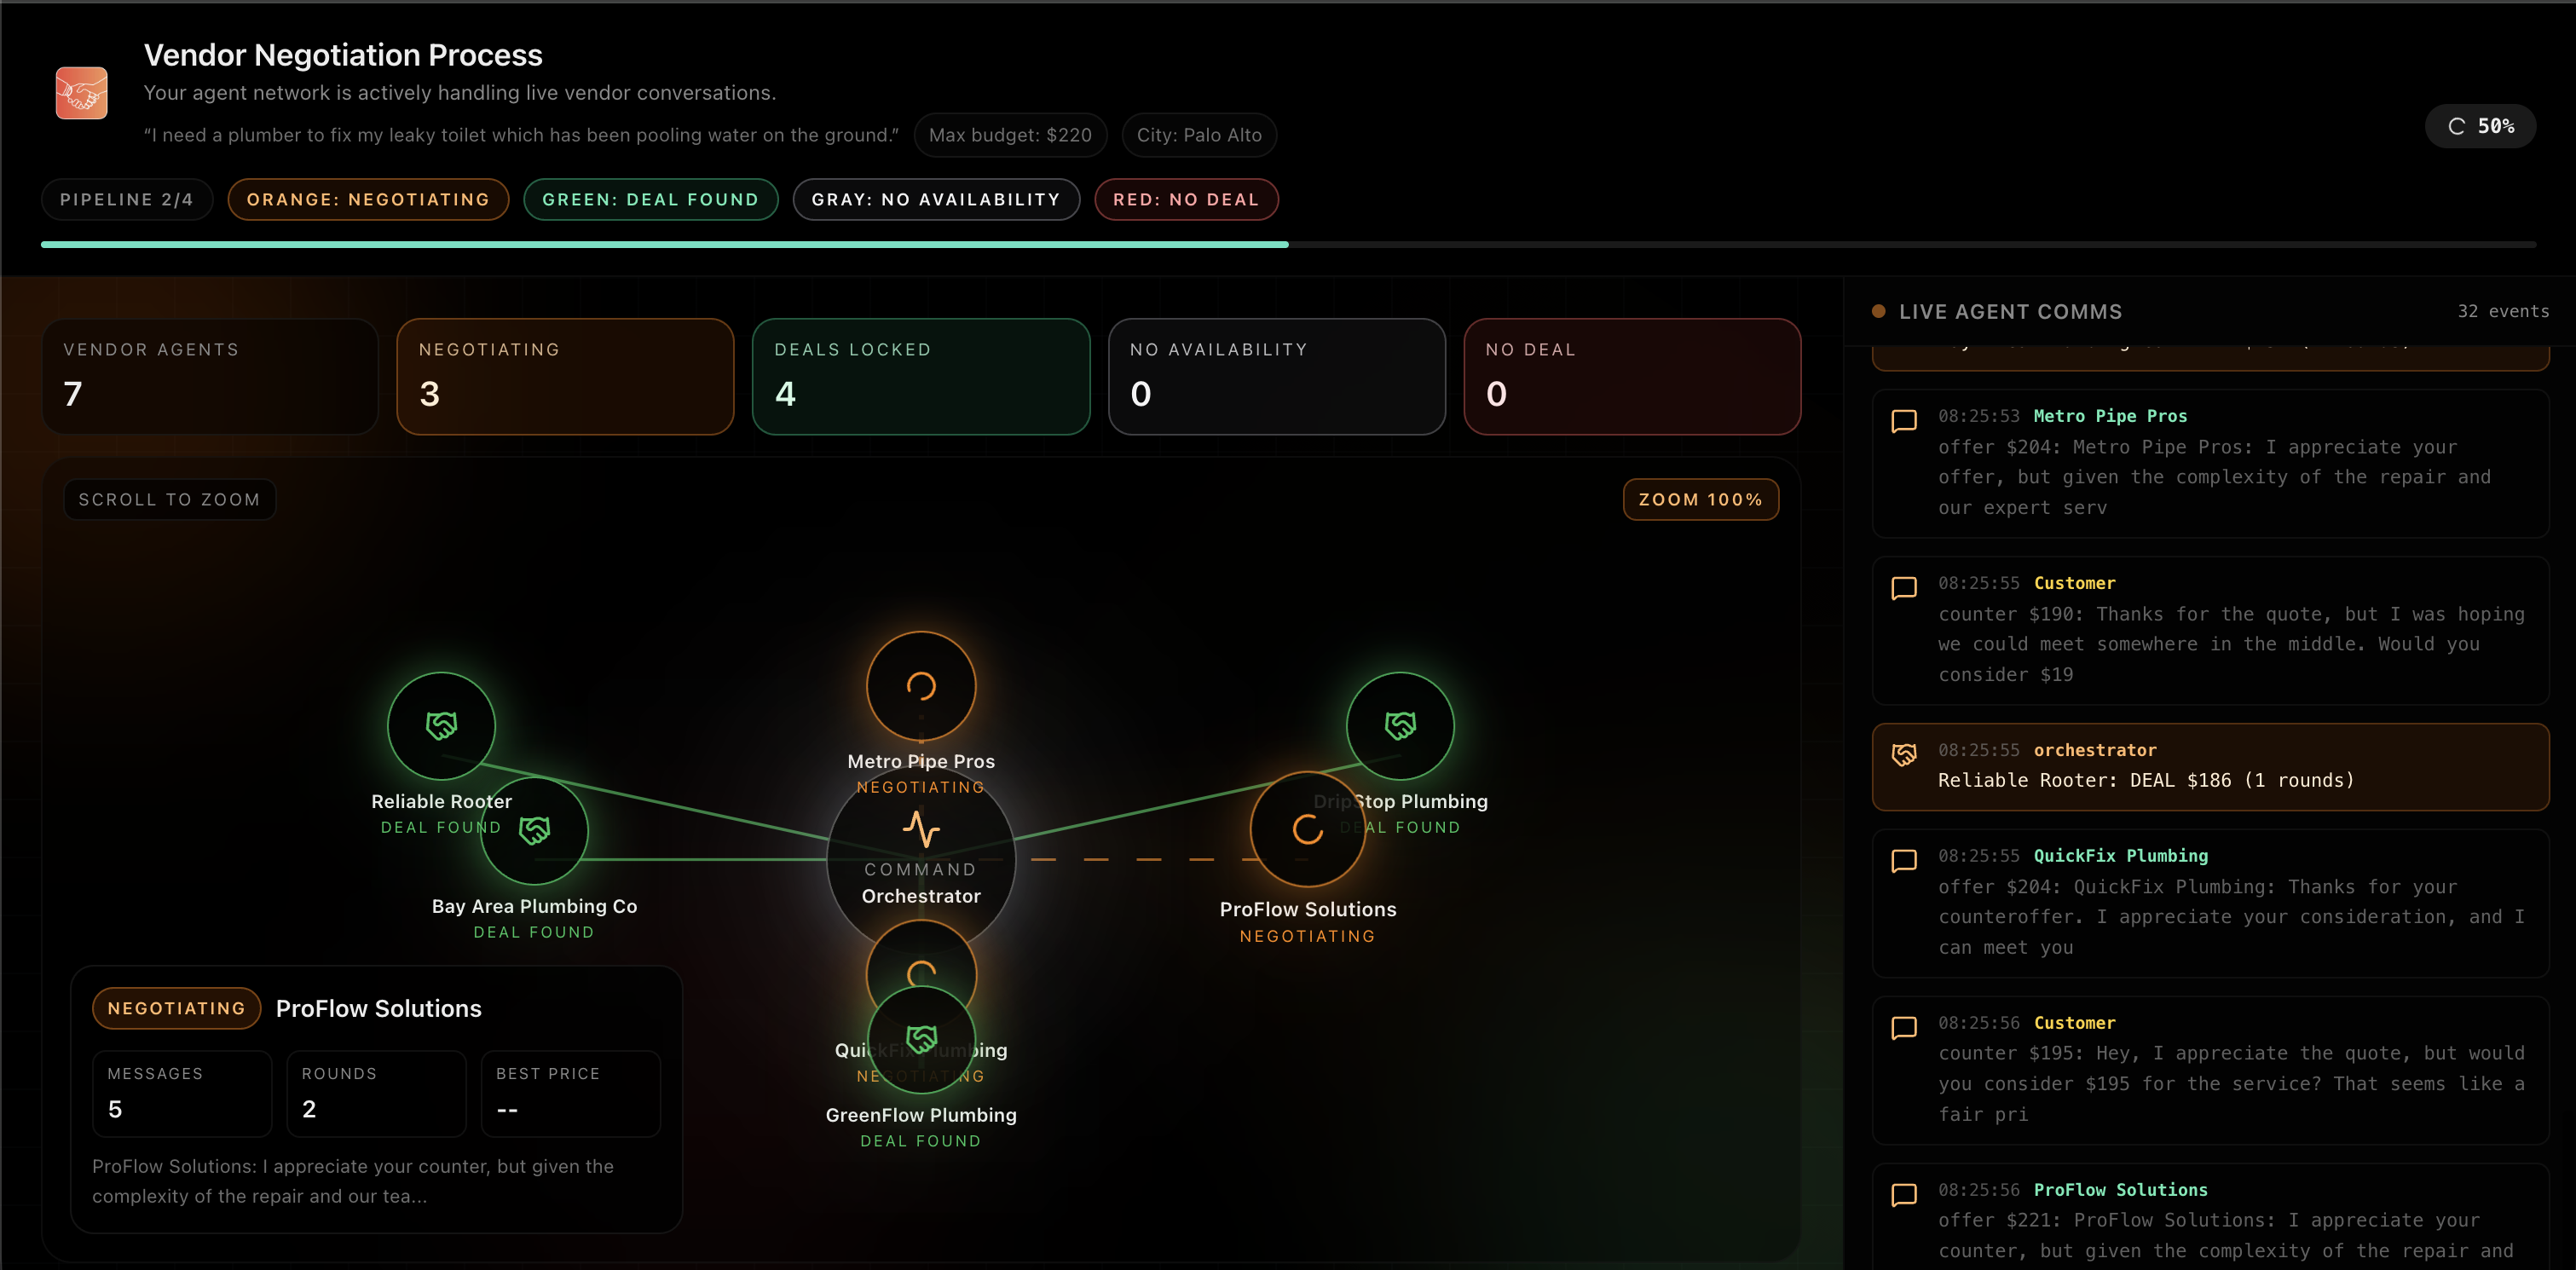This screenshot has width=2576, height=1270.
Task: Open the QuickFix Plumbing offer $204 message
Action: pyautogui.click(x=2210, y=902)
